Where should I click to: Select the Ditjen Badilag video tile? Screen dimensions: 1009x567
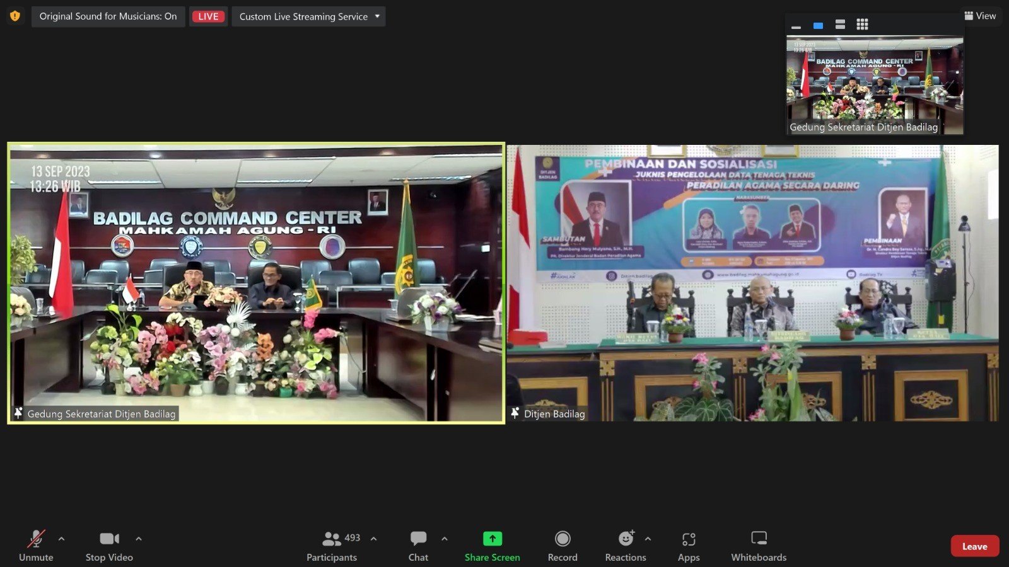(x=752, y=283)
